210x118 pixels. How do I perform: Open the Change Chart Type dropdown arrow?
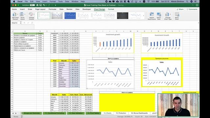tap(170, 14)
